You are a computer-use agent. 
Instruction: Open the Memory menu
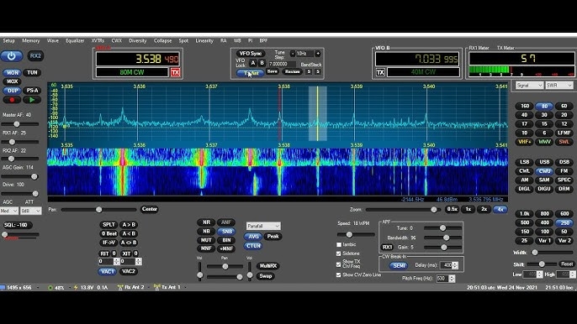(x=30, y=41)
